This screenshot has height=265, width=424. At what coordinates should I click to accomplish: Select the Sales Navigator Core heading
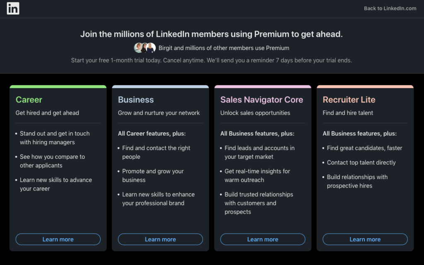pyautogui.click(x=262, y=100)
